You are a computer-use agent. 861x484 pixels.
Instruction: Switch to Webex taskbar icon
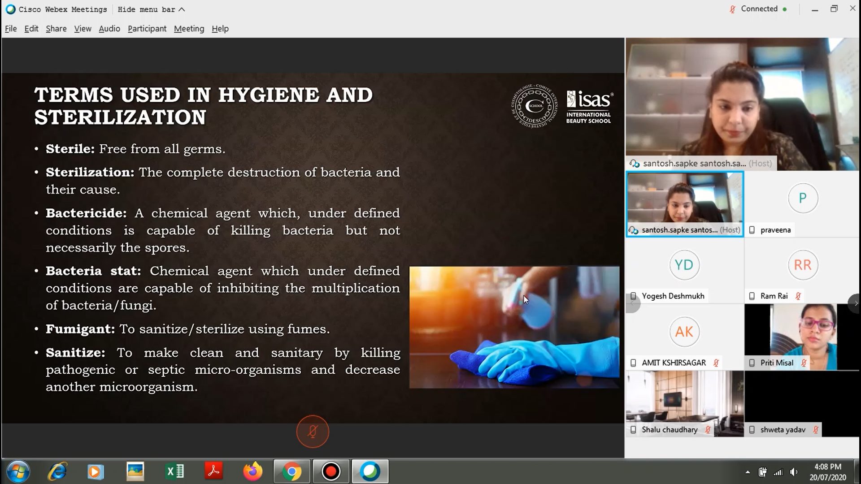(370, 471)
